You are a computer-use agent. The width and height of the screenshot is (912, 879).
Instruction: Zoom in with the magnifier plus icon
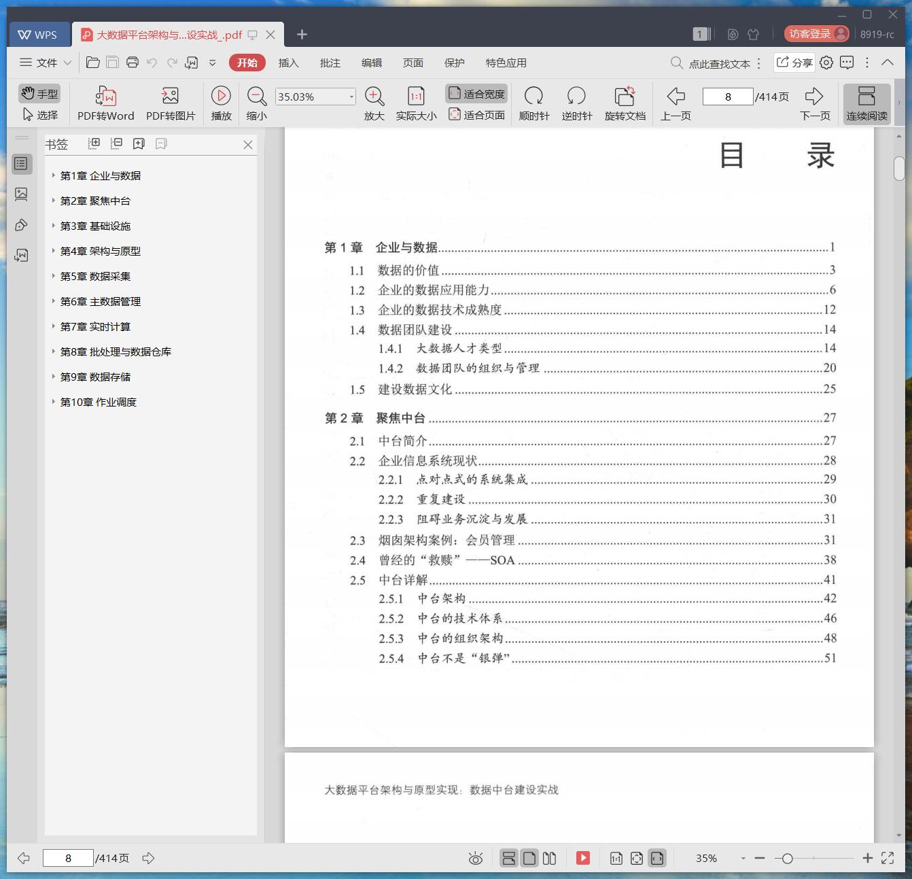click(374, 103)
